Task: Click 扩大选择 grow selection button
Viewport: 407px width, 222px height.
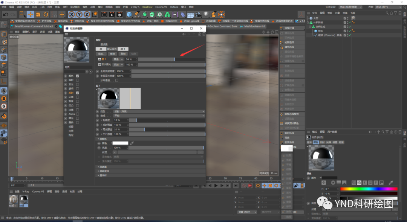Action: pos(44,21)
